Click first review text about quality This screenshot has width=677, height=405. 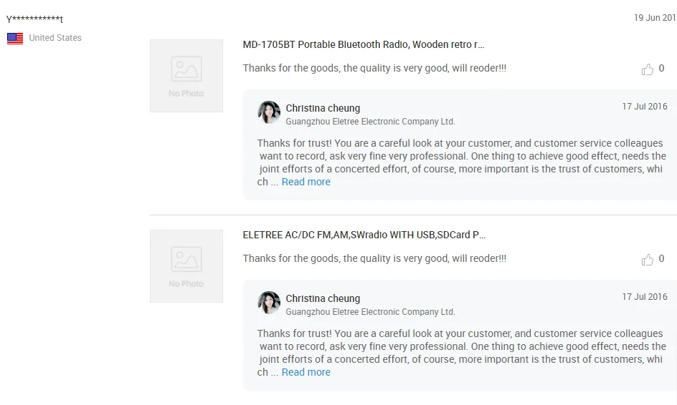[x=374, y=68]
